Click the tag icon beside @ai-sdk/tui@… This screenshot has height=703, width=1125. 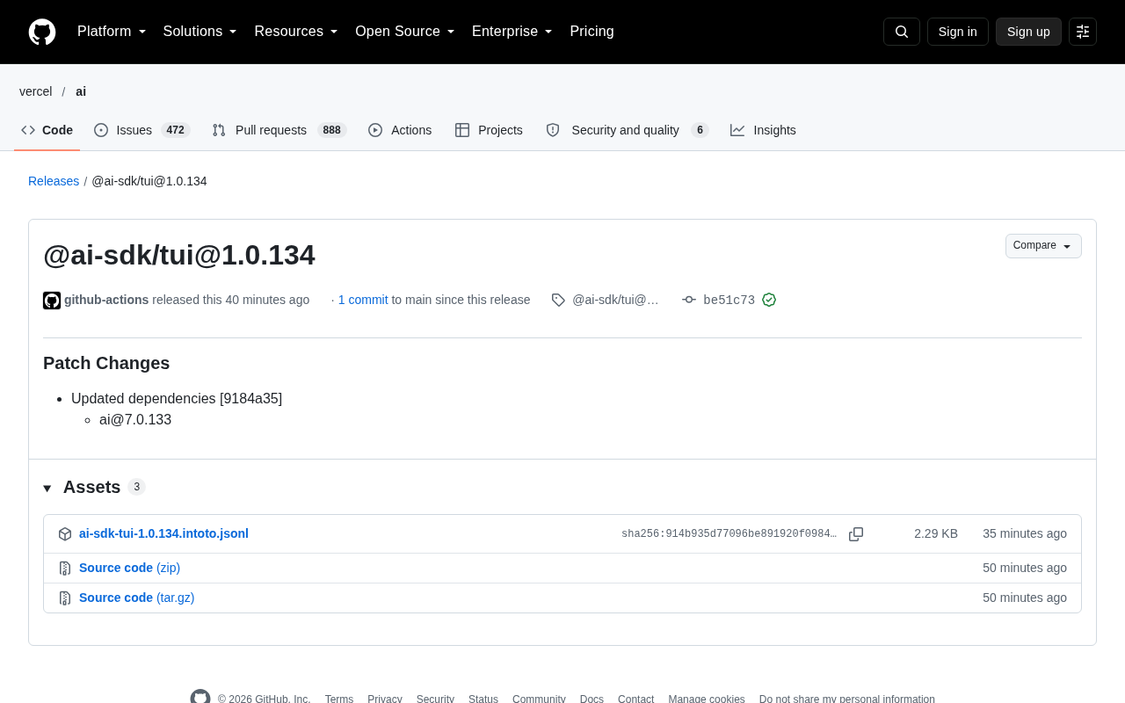558,300
